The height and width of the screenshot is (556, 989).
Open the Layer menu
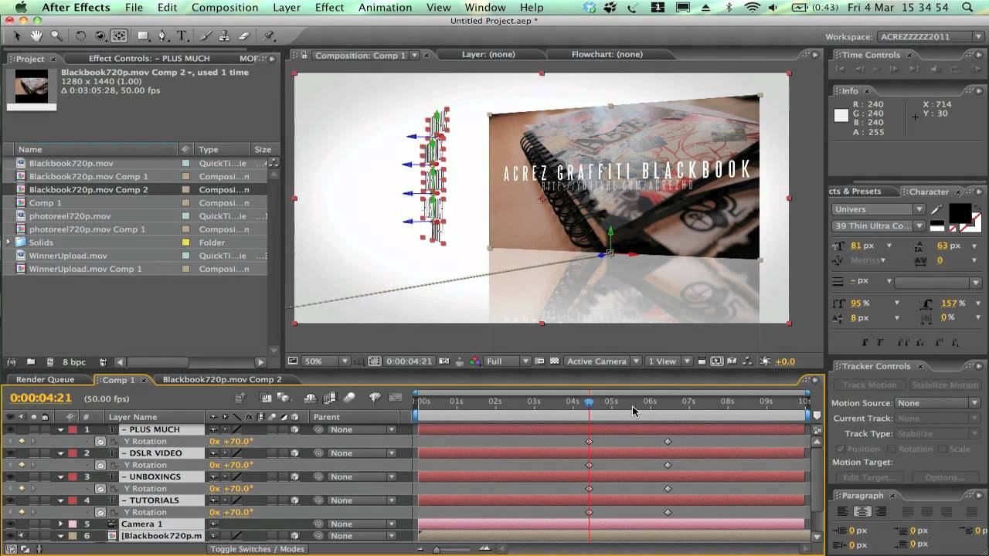point(287,8)
